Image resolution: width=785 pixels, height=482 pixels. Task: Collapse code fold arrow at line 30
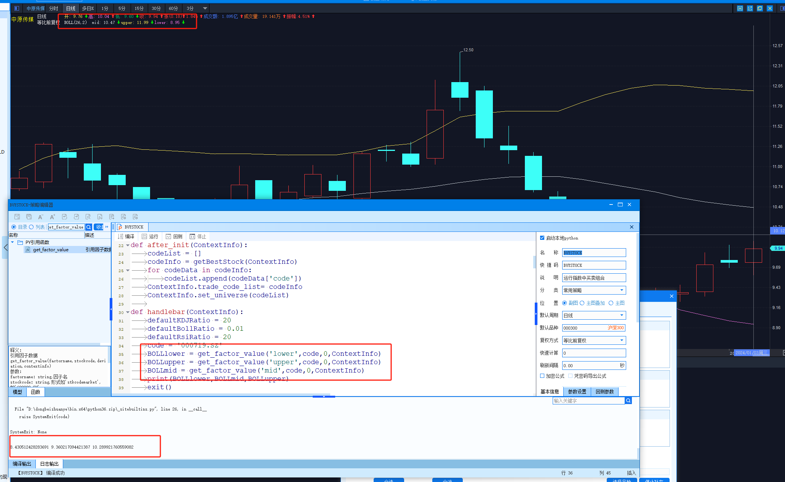[x=128, y=312]
